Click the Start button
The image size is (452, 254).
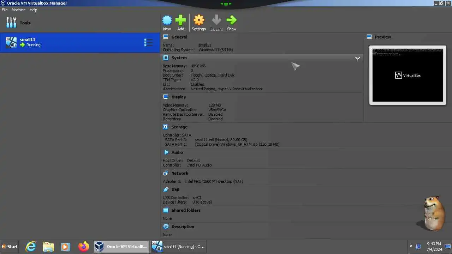click(10, 247)
